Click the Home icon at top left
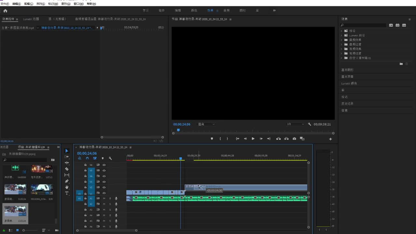416x234 pixels. tap(5, 10)
